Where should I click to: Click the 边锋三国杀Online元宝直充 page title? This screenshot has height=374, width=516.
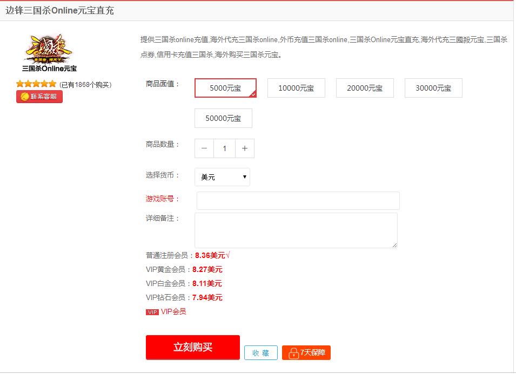(x=59, y=10)
